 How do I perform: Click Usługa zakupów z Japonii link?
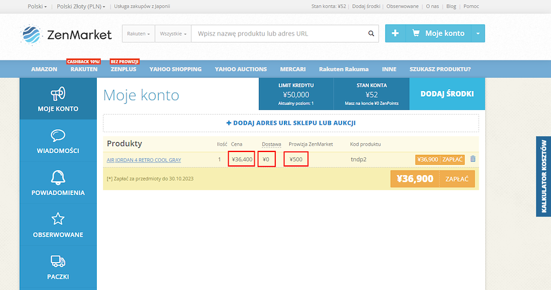pyautogui.click(x=142, y=6)
